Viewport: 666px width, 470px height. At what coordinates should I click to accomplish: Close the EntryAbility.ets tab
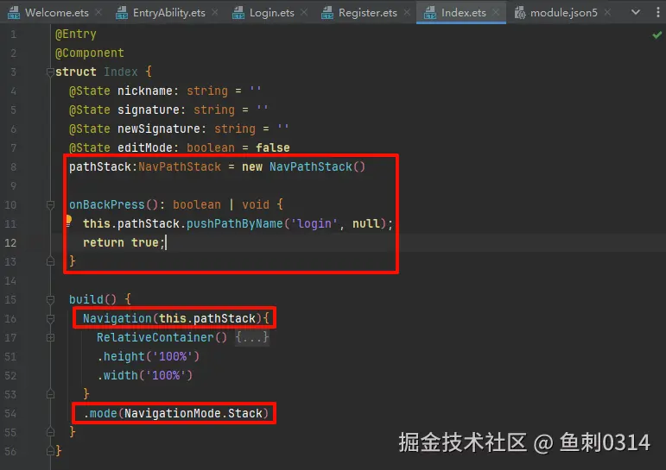coord(215,12)
